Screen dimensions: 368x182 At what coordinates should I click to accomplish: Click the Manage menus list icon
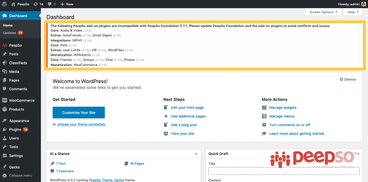pos(264,116)
